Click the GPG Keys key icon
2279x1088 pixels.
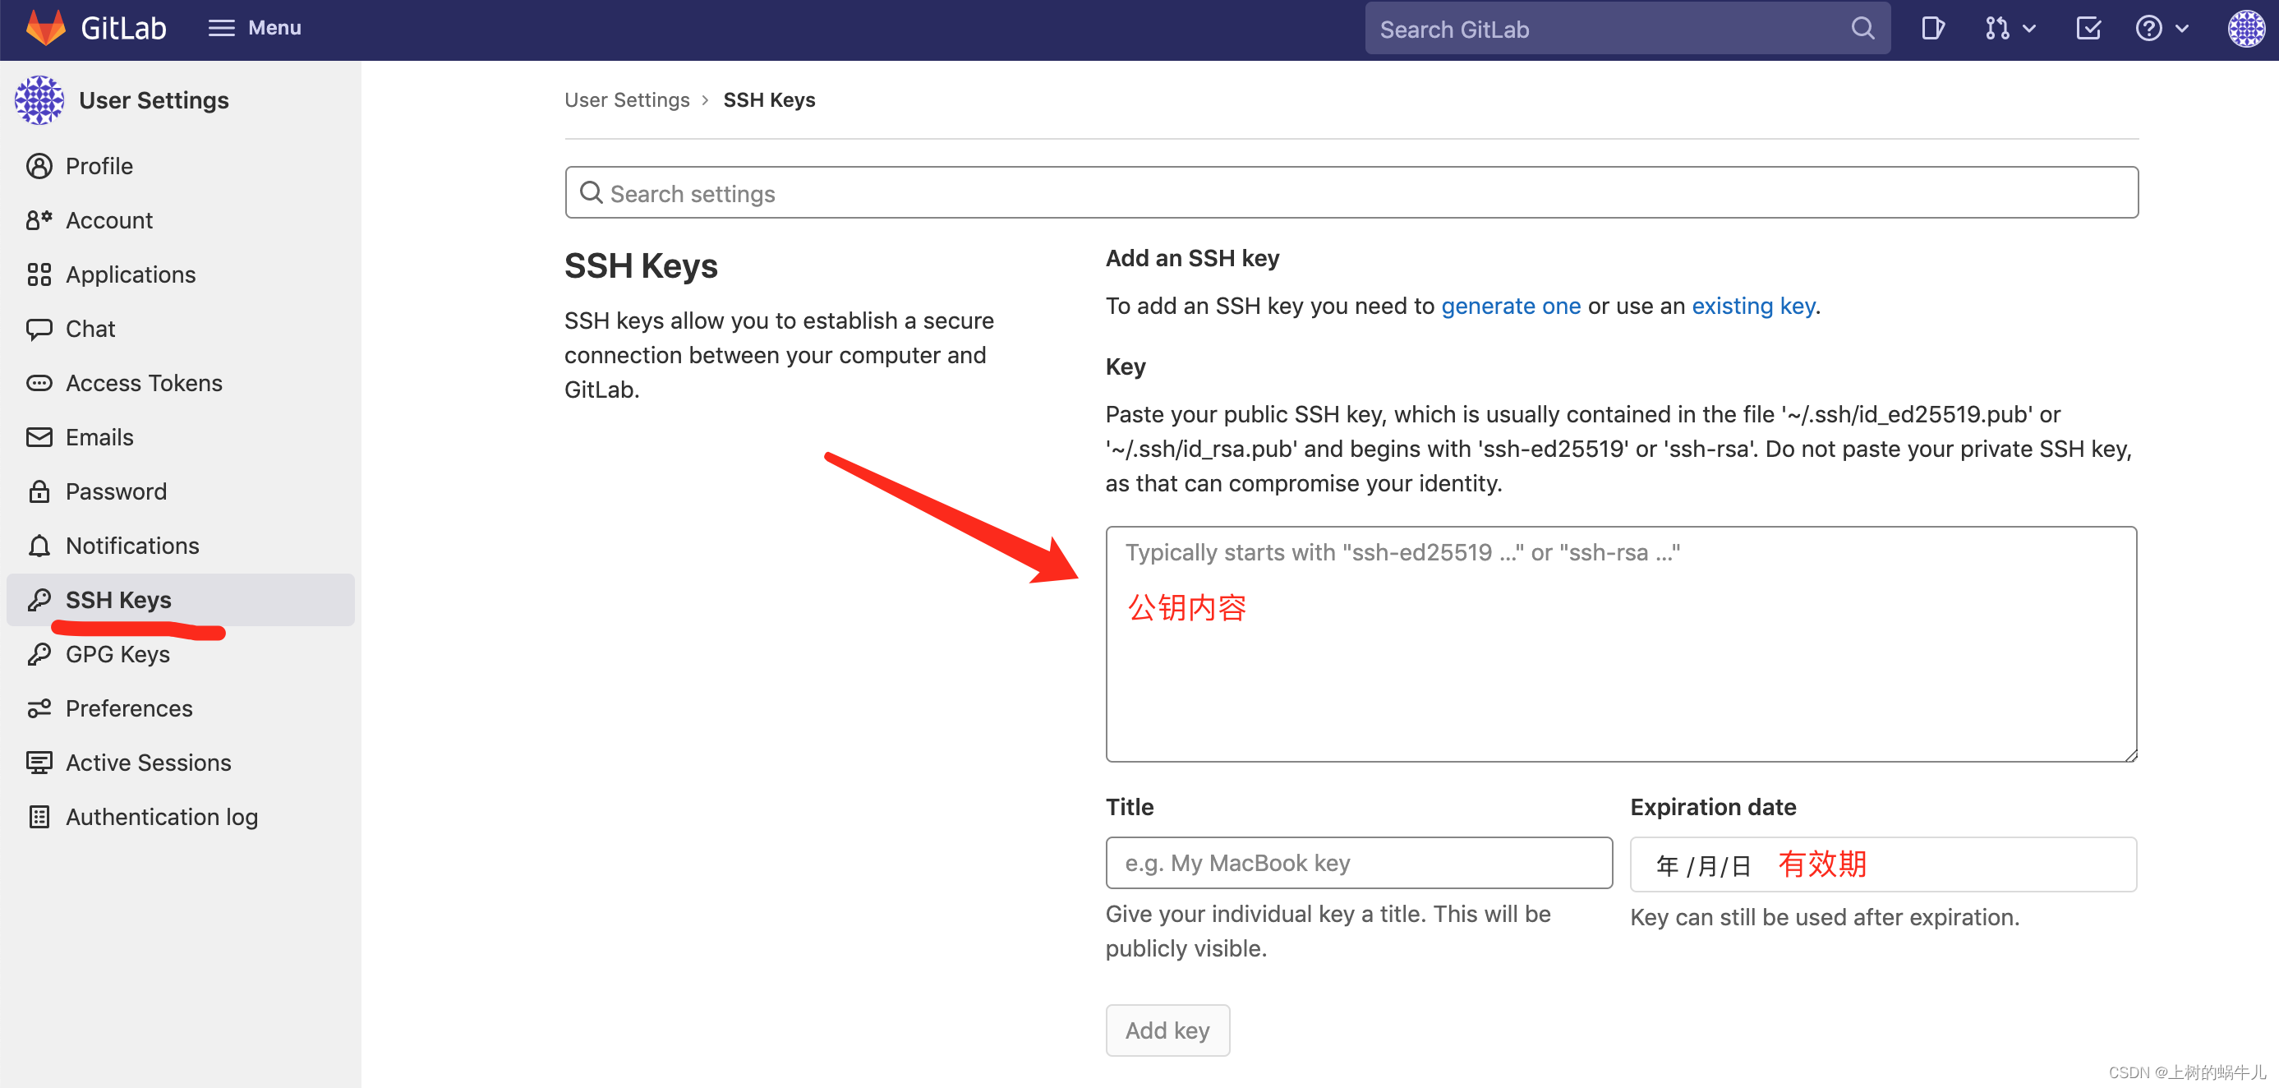[39, 653]
